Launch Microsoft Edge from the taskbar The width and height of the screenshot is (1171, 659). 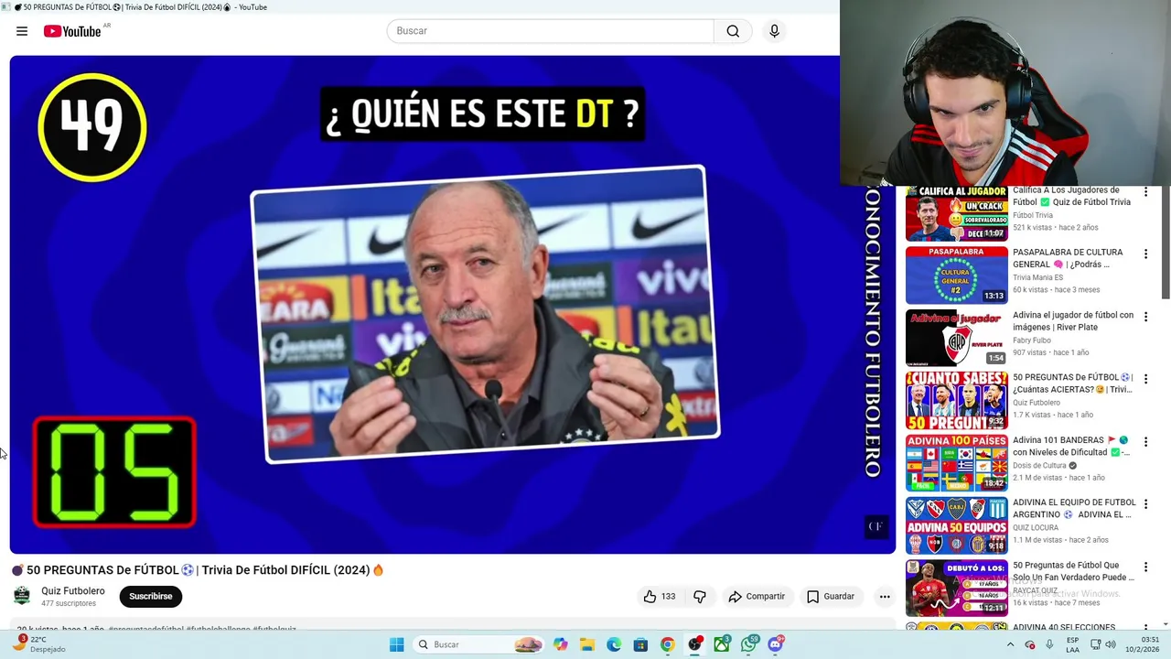point(614,644)
